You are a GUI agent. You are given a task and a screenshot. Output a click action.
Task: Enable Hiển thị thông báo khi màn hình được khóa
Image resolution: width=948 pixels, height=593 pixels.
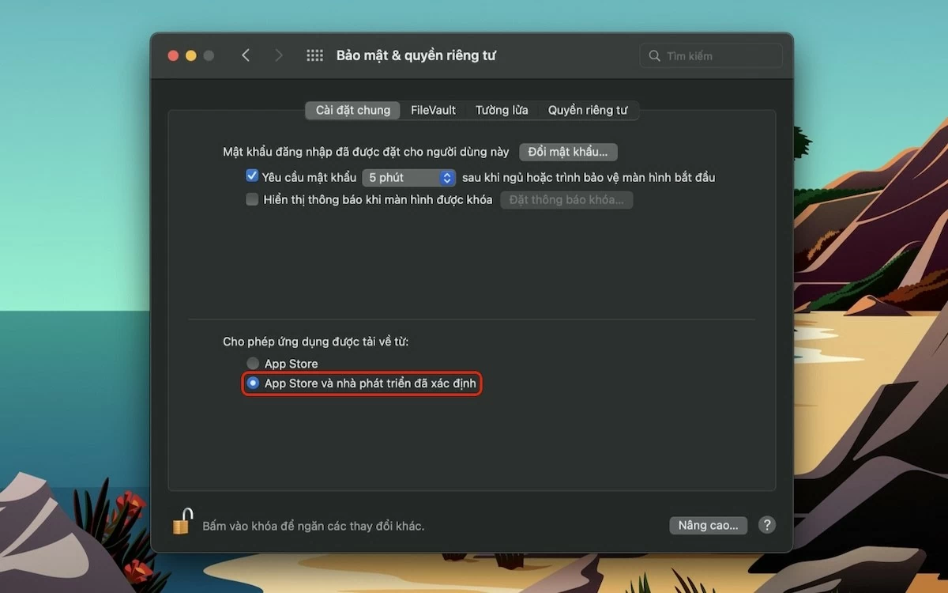pos(251,199)
